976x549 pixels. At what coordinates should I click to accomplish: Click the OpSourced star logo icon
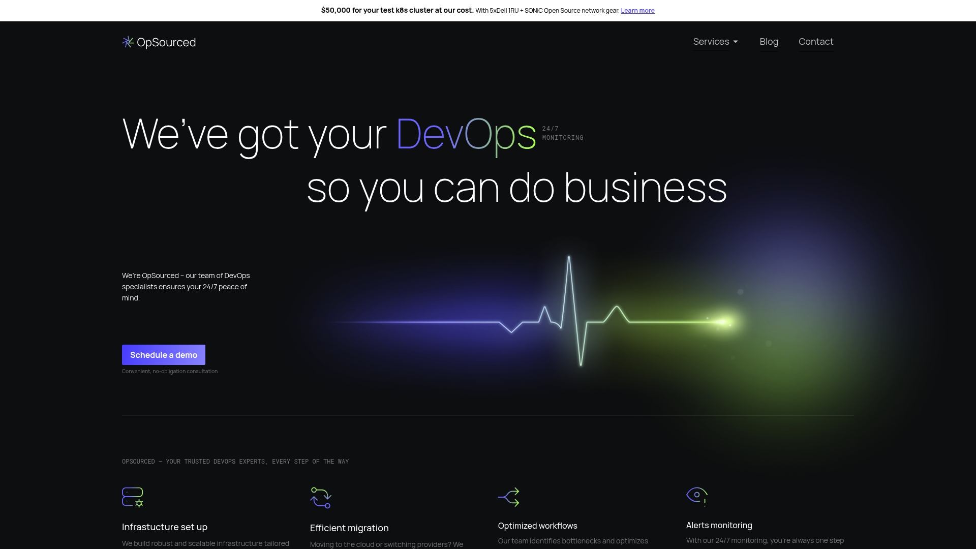[128, 42]
